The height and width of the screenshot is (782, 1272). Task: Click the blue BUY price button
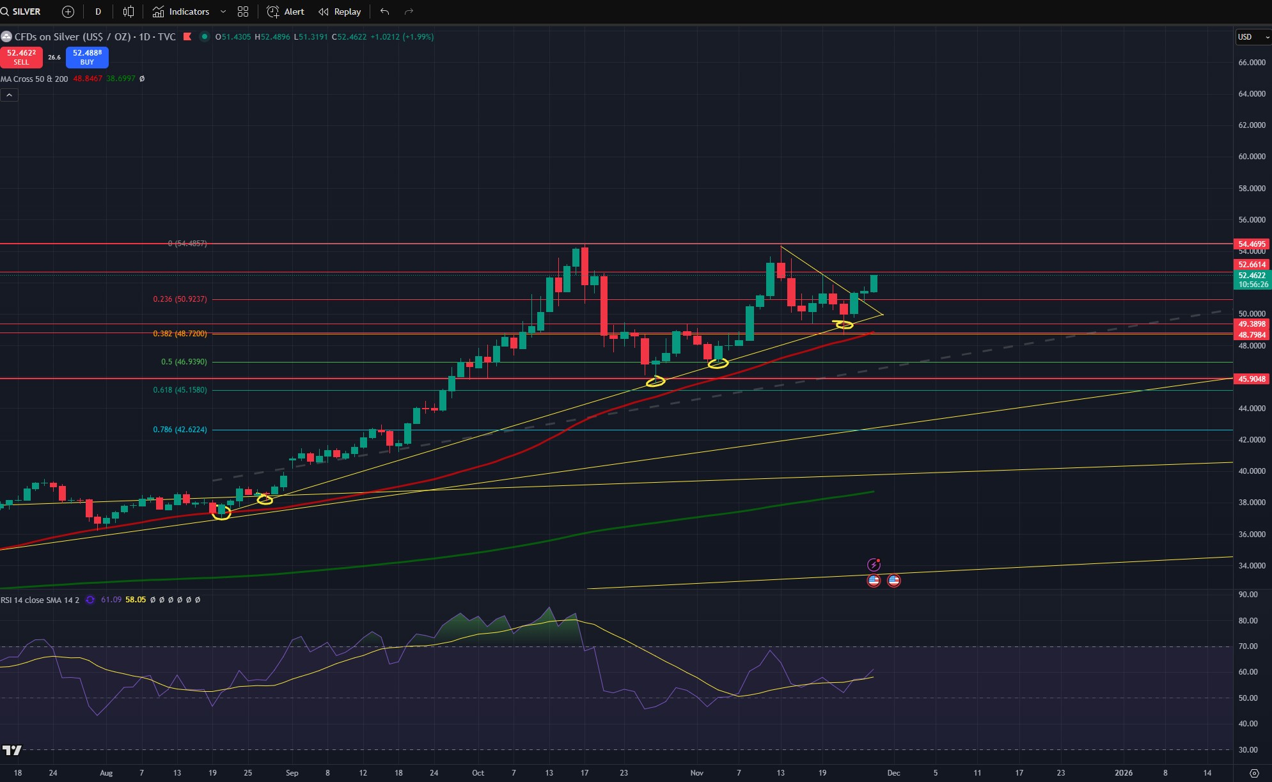click(x=87, y=57)
